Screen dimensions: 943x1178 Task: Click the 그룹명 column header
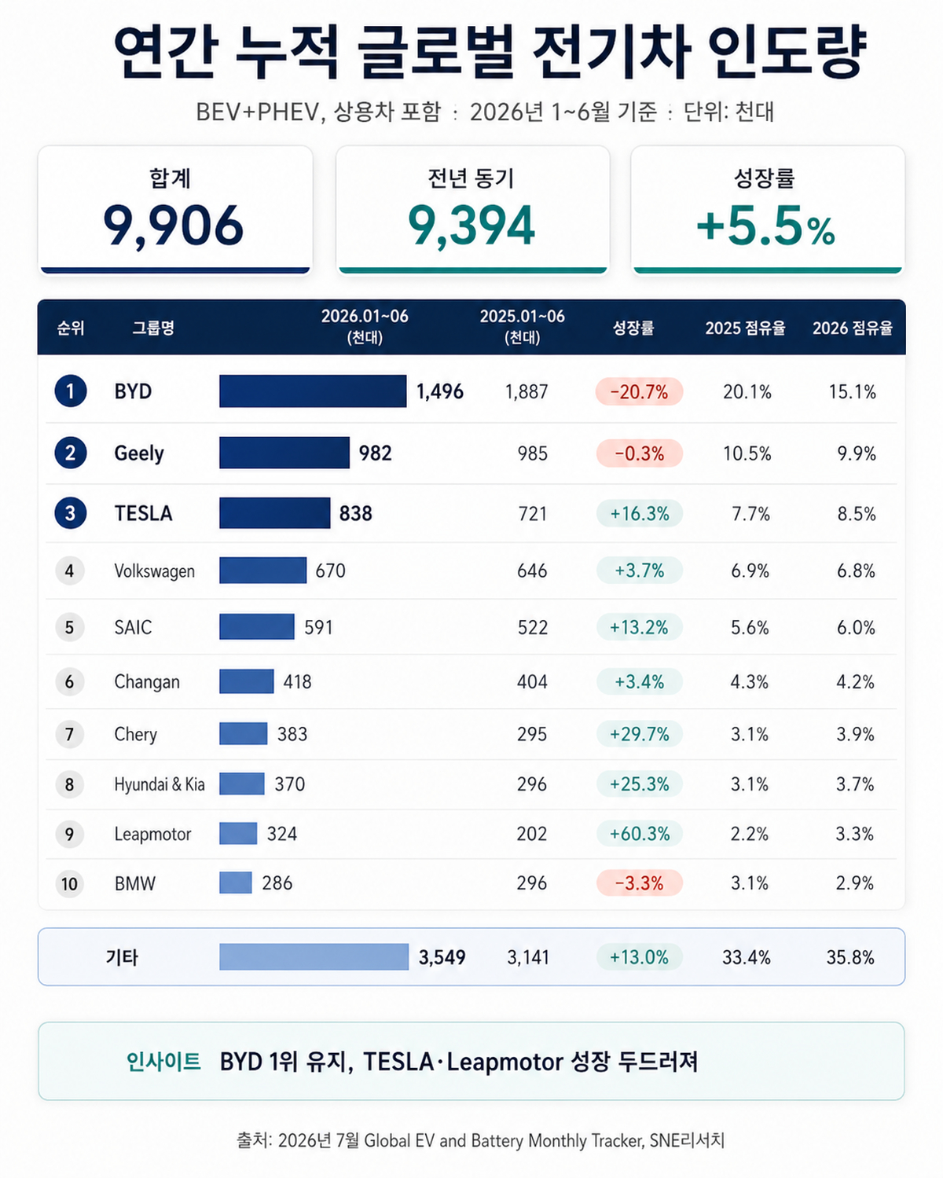[153, 328]
